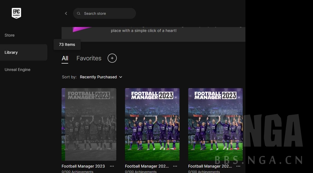This screenshot has height=173, width=313.
Task: Click the plus icon to add a collection
Action: point(112,58)
